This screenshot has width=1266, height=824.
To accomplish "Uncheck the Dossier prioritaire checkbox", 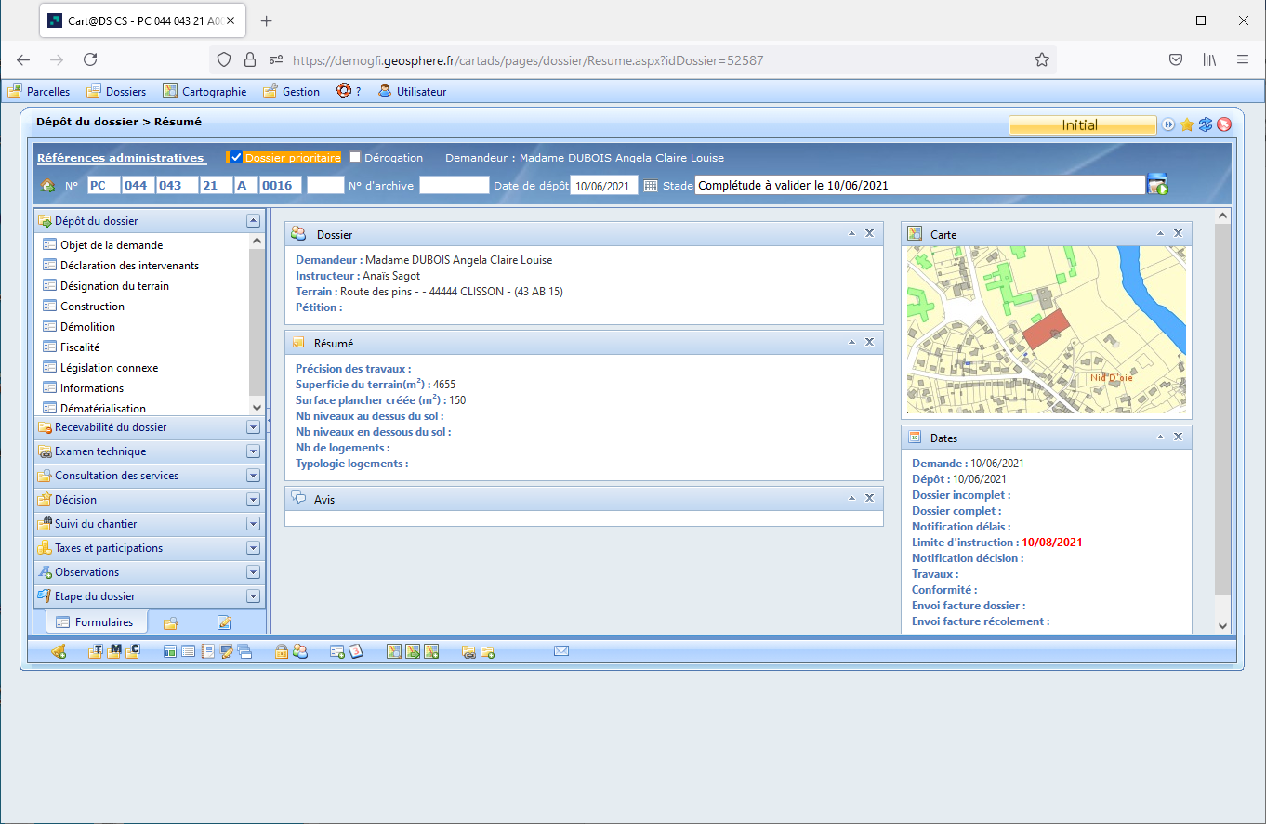I will coord(236,158).
